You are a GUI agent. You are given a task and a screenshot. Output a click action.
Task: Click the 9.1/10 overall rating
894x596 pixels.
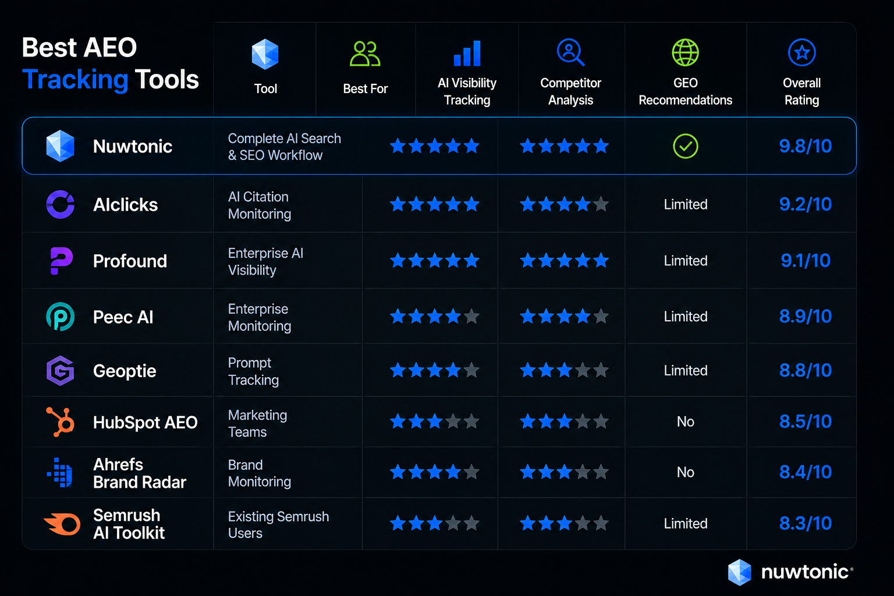point(806,261)
